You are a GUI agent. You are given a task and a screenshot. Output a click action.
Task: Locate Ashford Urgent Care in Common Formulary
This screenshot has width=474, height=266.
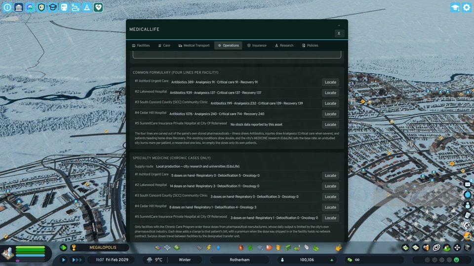tap(330, 82)
